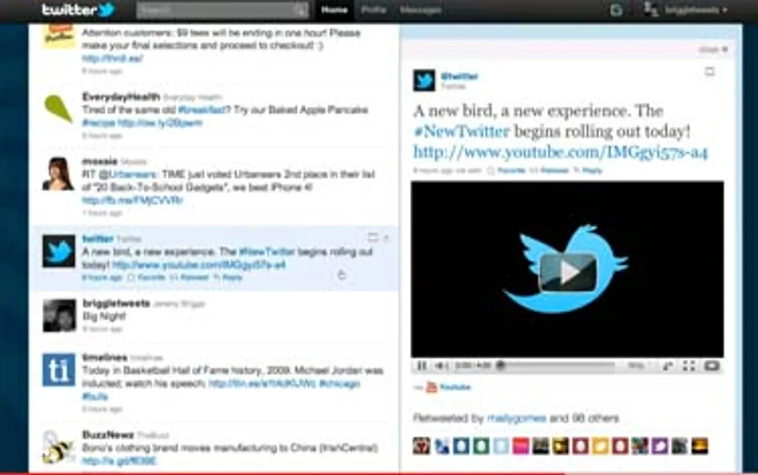Reply to the timeline twitter tweet
The image size is (758, 475).
pos(228,277)
